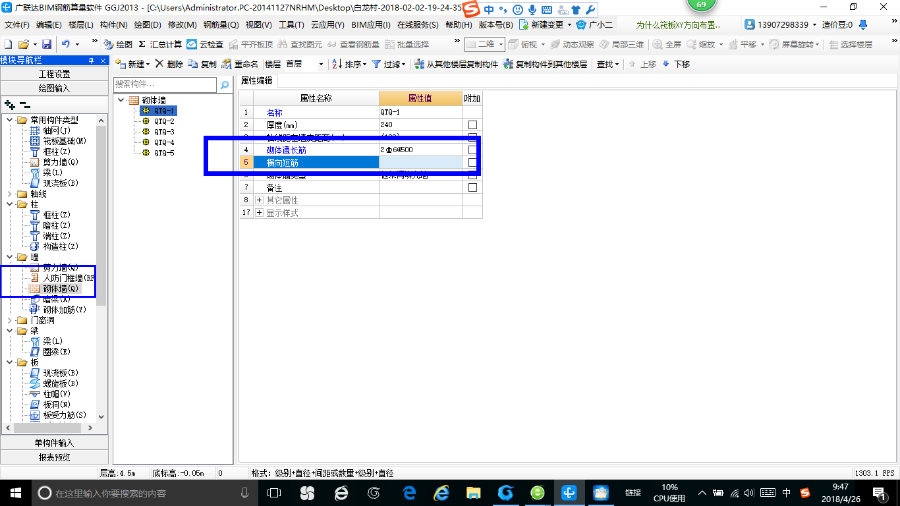
Task: Toggle the 附加 checkbox for 横向短筋
Action: click(472, 162)
